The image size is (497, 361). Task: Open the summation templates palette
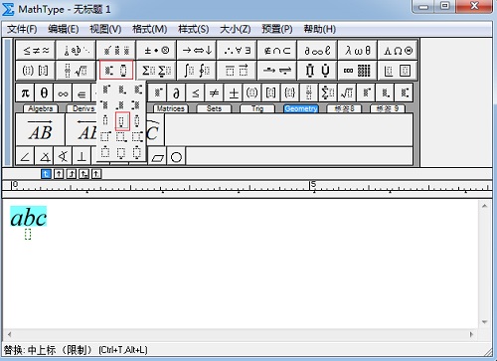(x=156, y=71)
